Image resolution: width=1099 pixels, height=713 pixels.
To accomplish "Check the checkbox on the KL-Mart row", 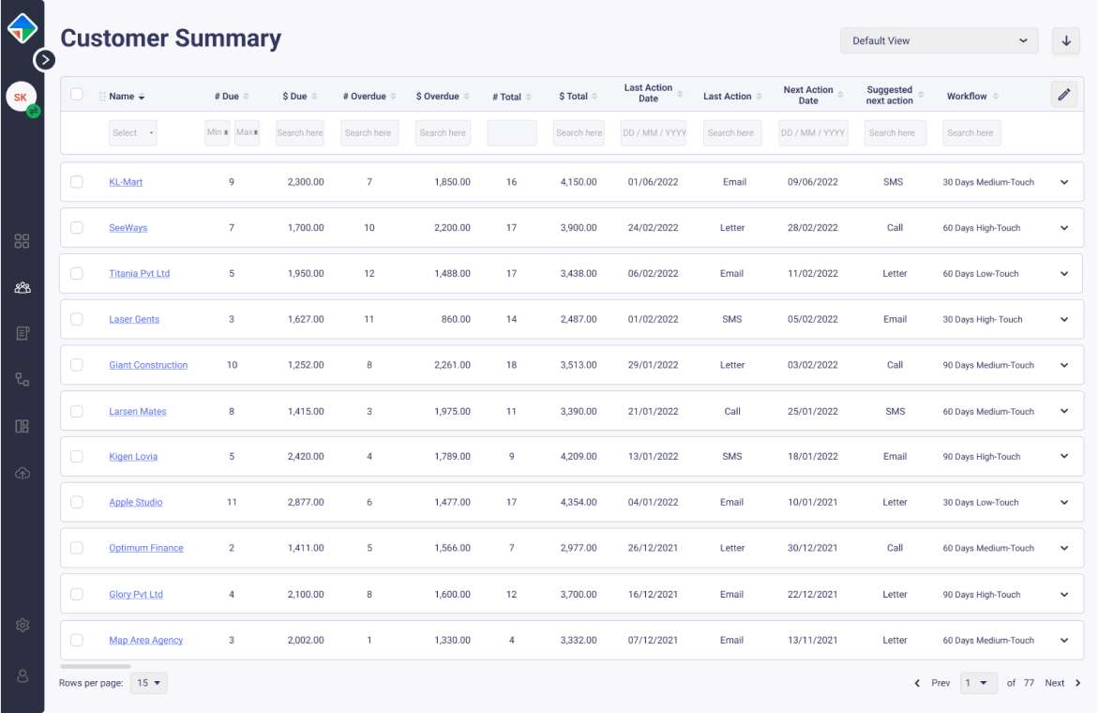I will click(77, 182).
